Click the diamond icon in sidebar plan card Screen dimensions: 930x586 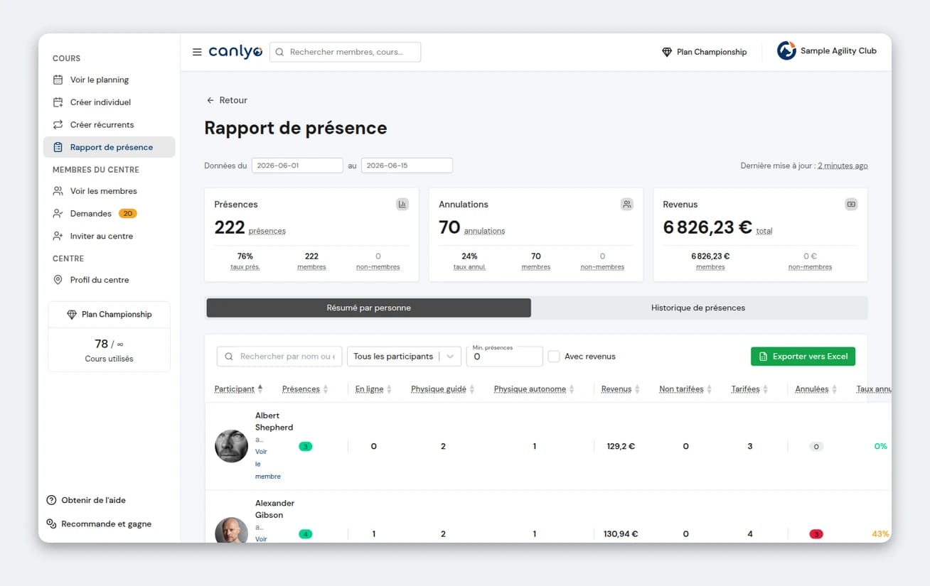(x=72, y=315)
